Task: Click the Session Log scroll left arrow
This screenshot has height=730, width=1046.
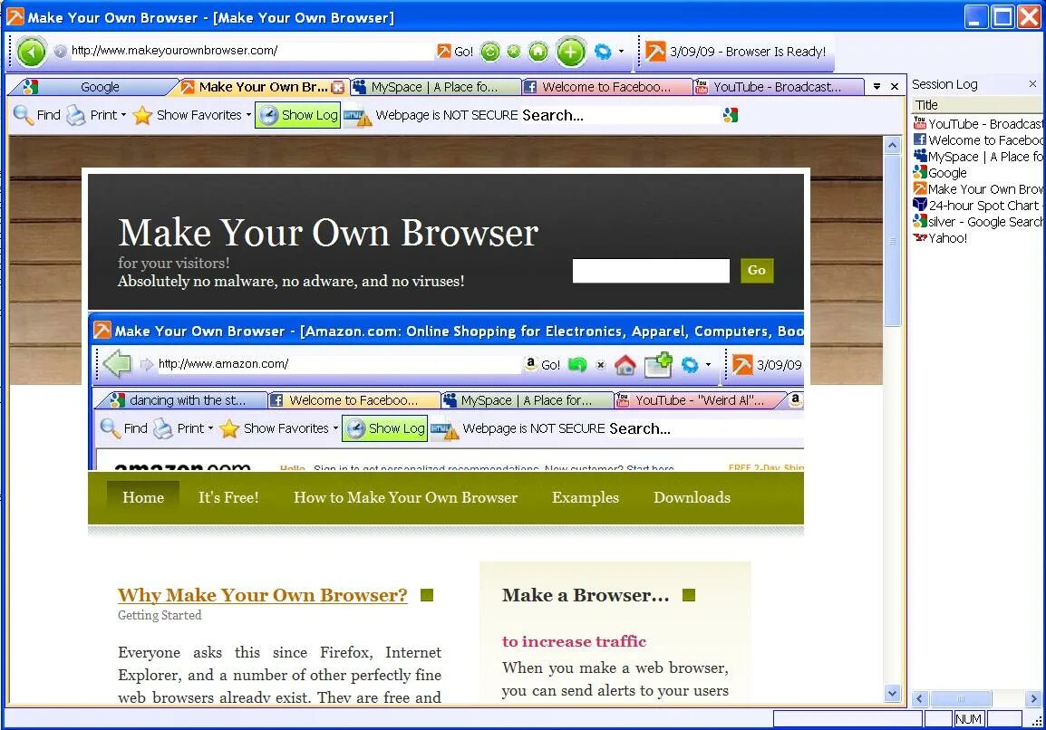Action: click(920, 698)
